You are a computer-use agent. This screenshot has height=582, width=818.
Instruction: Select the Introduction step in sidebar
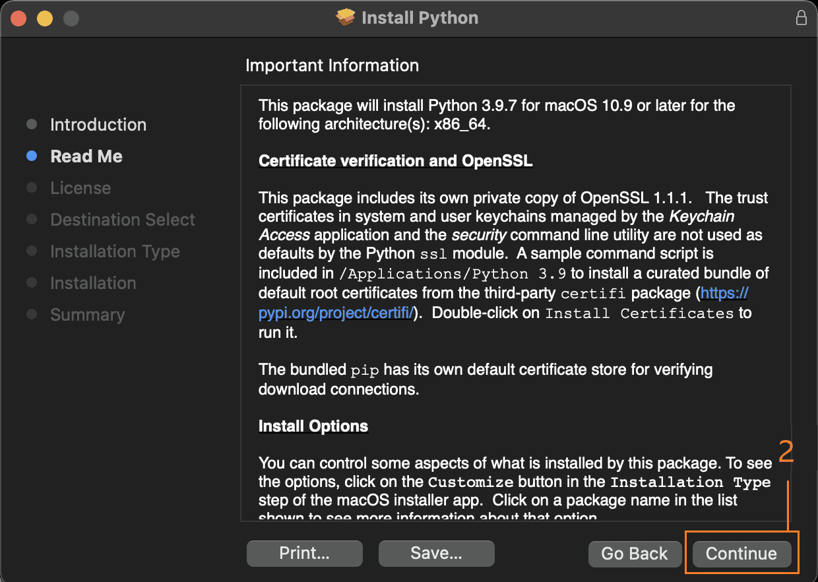click(x=98, y=125)
